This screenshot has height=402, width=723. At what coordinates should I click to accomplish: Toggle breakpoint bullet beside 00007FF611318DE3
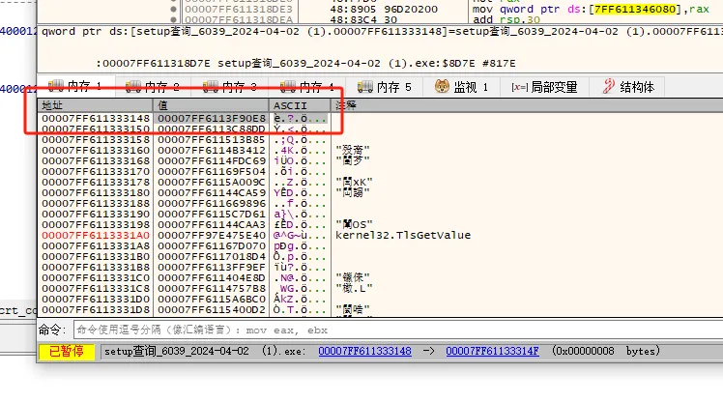tap(173, 9)
